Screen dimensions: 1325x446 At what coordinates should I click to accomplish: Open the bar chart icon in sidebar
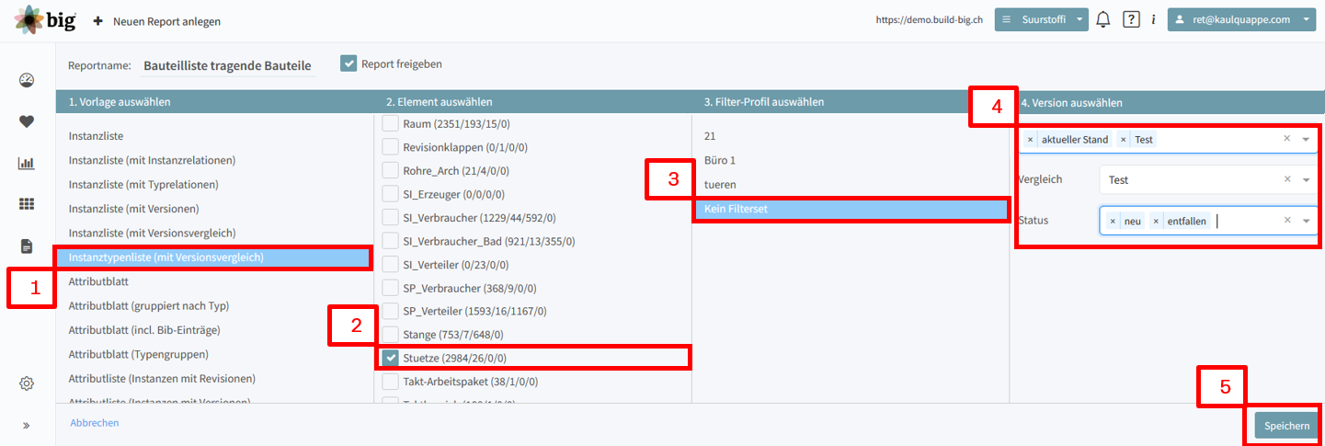pyautogui.click(x=27, y=164)
